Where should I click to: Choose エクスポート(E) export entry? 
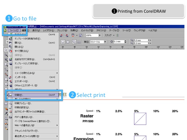coord(34,81)
